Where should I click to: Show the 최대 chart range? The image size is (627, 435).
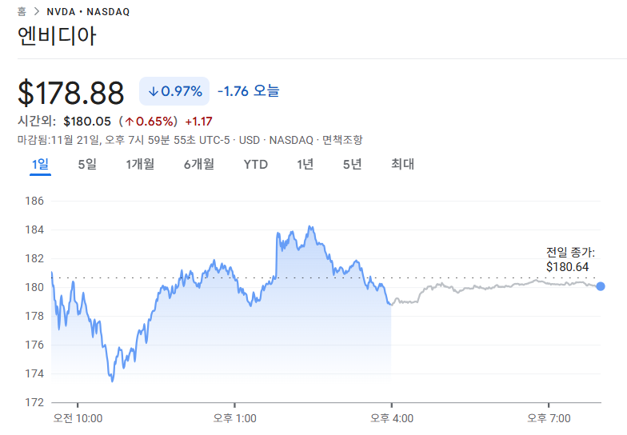[402, 165]
